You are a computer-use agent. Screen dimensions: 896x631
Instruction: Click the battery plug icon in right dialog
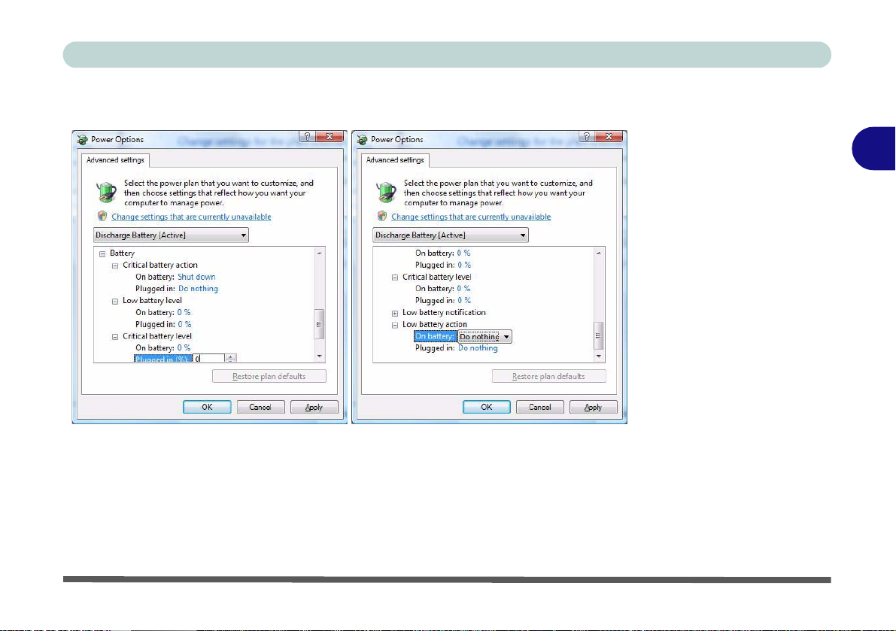386,192
